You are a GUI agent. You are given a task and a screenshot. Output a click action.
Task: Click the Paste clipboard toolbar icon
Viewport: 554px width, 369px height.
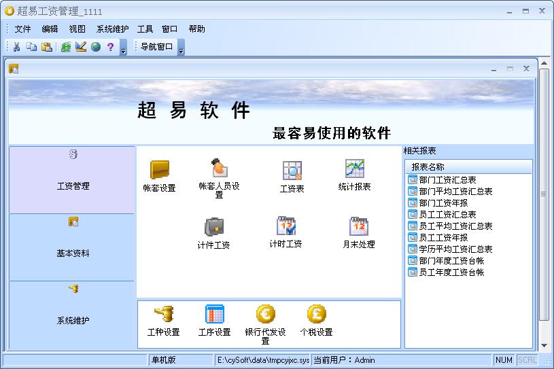[47, 47]
